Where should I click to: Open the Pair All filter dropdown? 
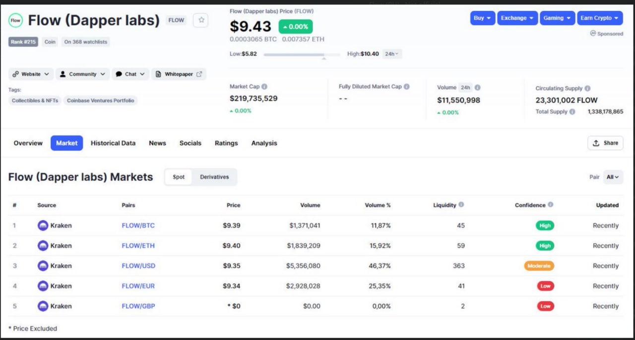[x=613, y=177]
